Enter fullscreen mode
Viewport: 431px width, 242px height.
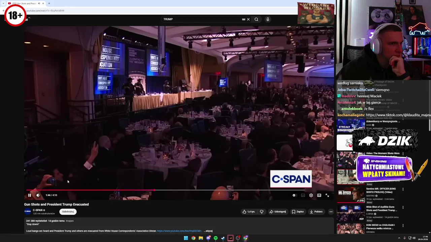coord(327,195)
